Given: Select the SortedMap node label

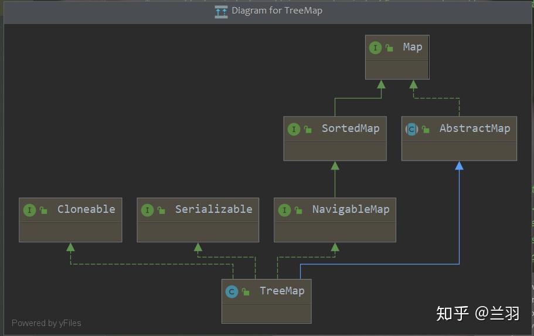Looking at the screenshot, I should click(x=351, y=128).
